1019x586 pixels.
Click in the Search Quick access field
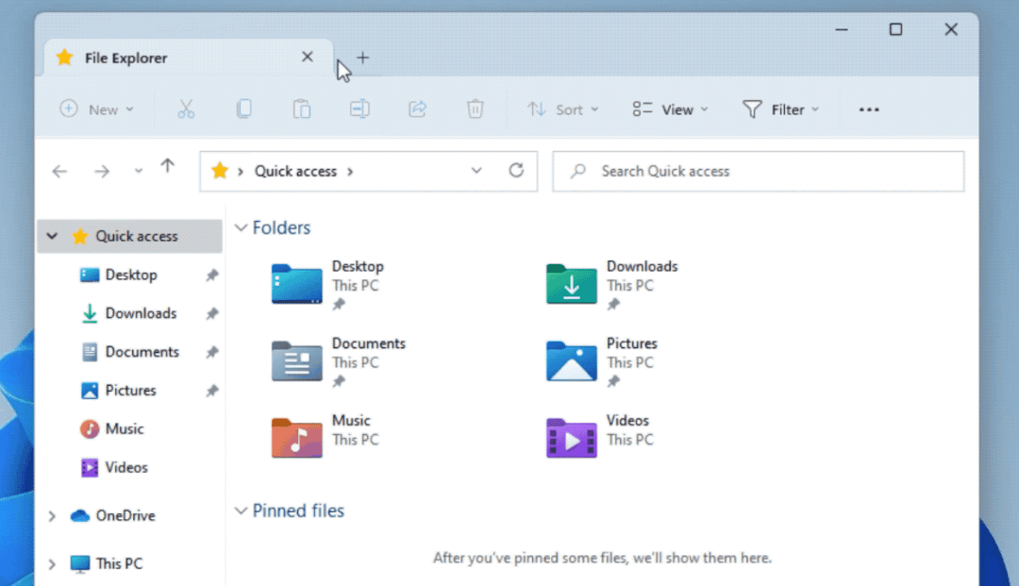point(759,172)
